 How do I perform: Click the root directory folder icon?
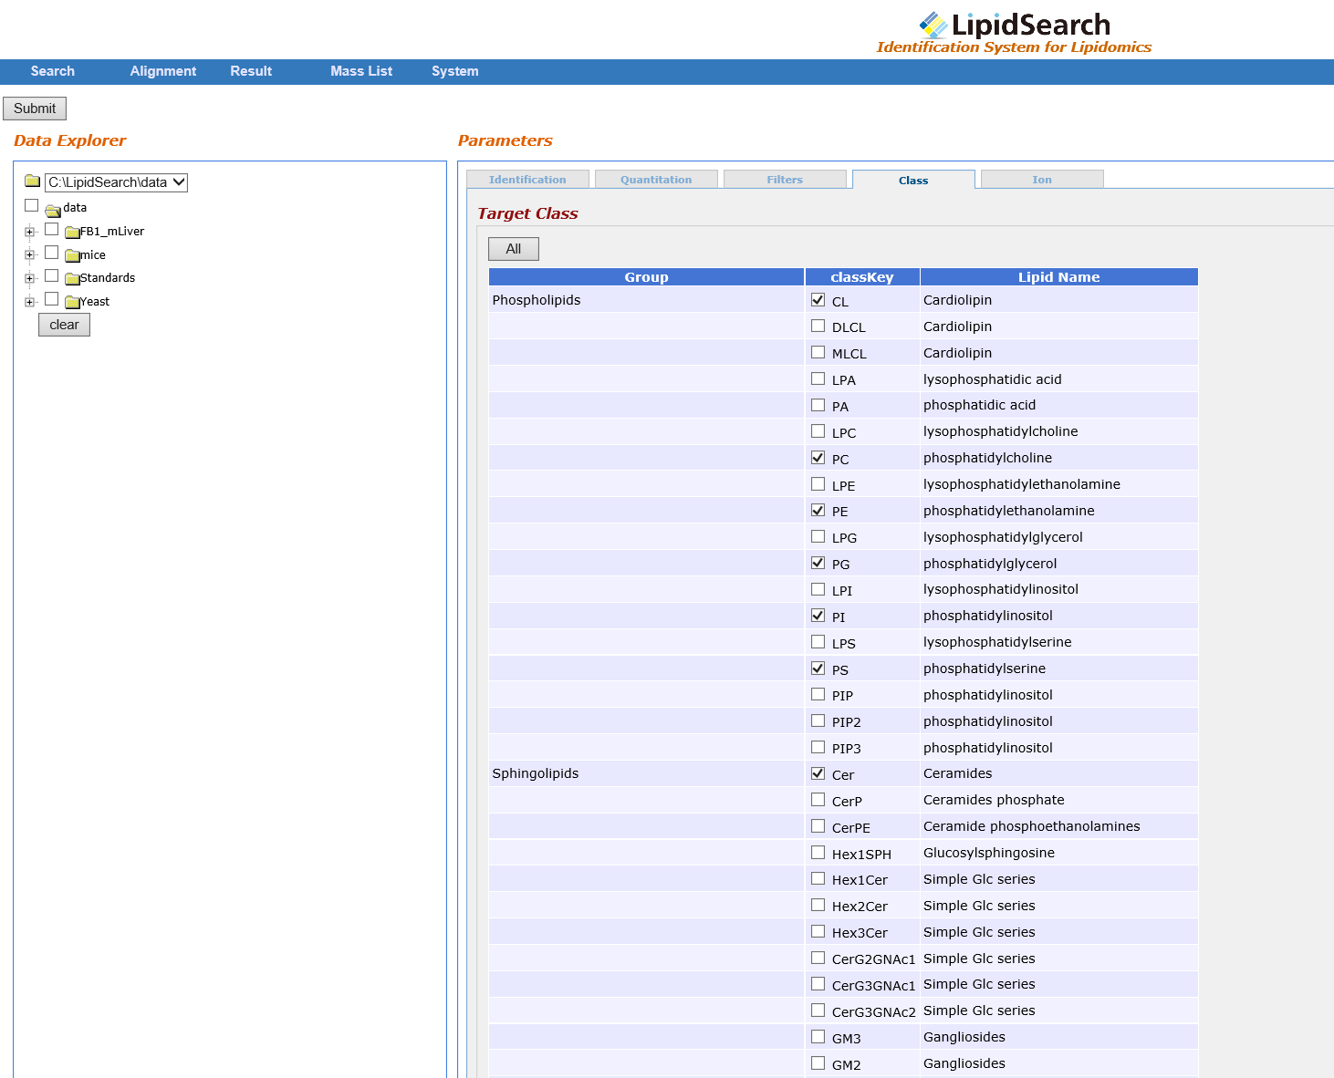[33, 181]
